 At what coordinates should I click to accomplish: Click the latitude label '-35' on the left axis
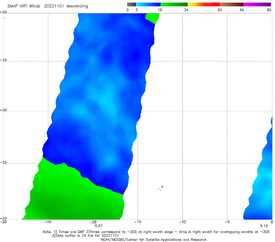[x=3, y=163]
